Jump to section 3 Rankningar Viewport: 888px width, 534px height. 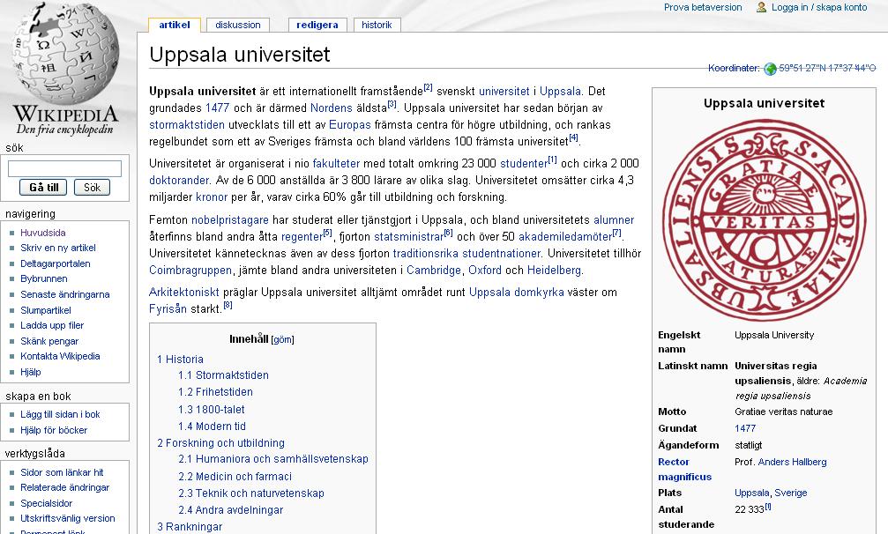click(x=190, y=527)
